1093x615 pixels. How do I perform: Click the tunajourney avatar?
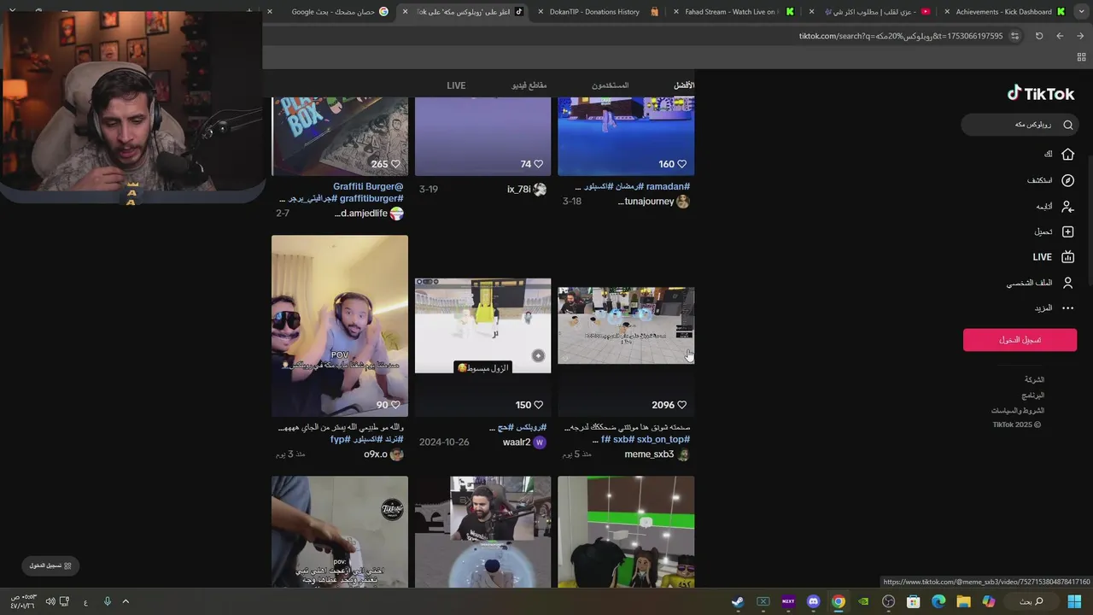point(682,202)
